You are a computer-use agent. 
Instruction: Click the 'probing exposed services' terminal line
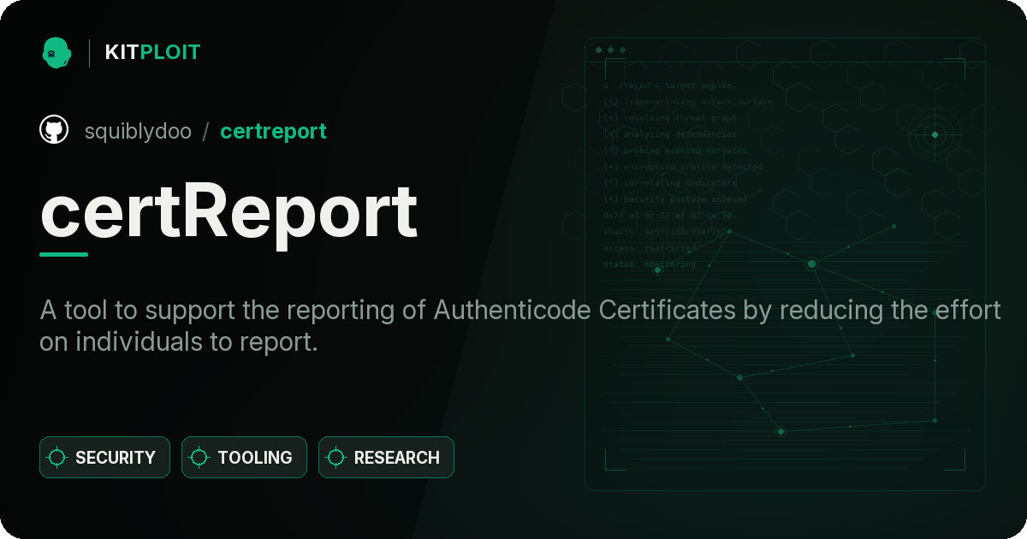point(675,151)
